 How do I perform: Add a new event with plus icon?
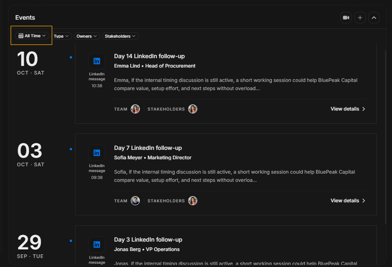[360, 18]
